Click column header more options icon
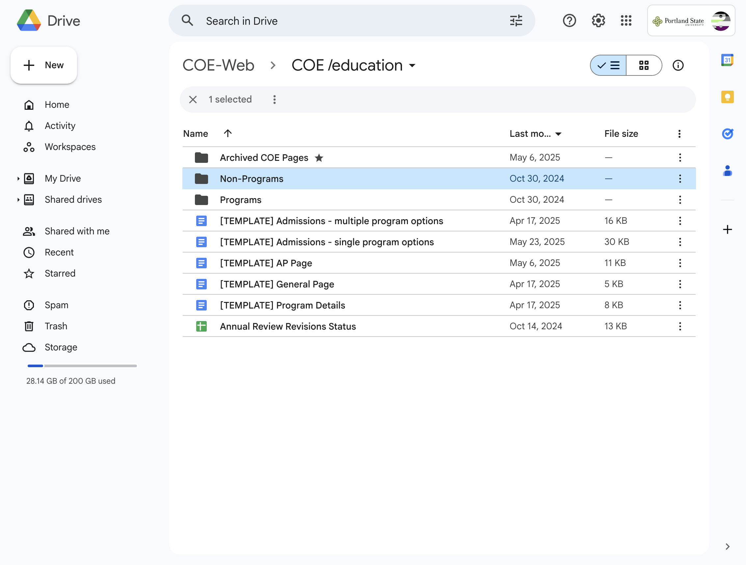This screenshot has height=565, width=746. click(x=679, y=134)
